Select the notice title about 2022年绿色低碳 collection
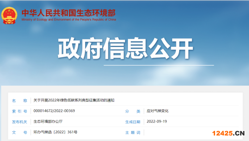This screenshot has width=249, height=141. coord(74,100)
